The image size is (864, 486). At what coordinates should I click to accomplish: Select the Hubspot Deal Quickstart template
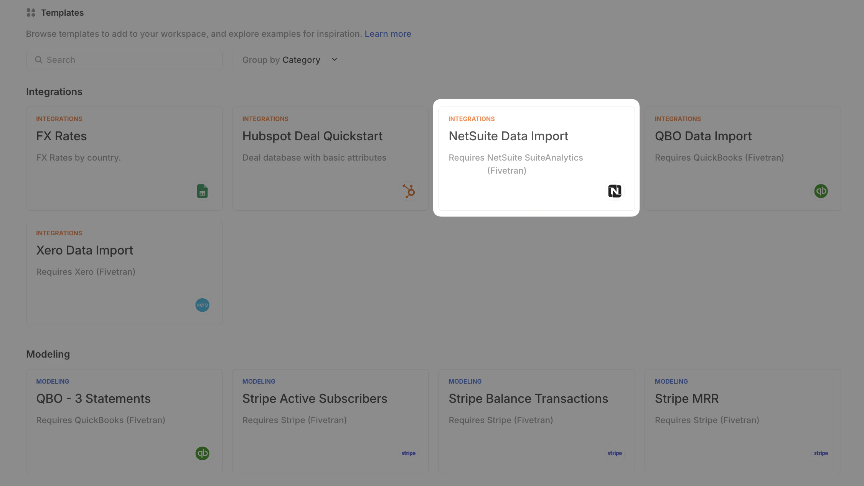(x=330, y=159)
